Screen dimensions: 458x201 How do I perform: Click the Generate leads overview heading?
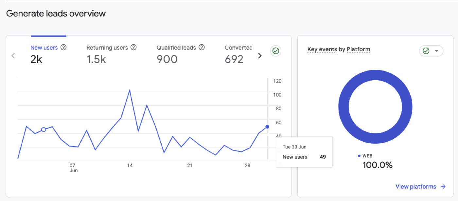[56, 13]
